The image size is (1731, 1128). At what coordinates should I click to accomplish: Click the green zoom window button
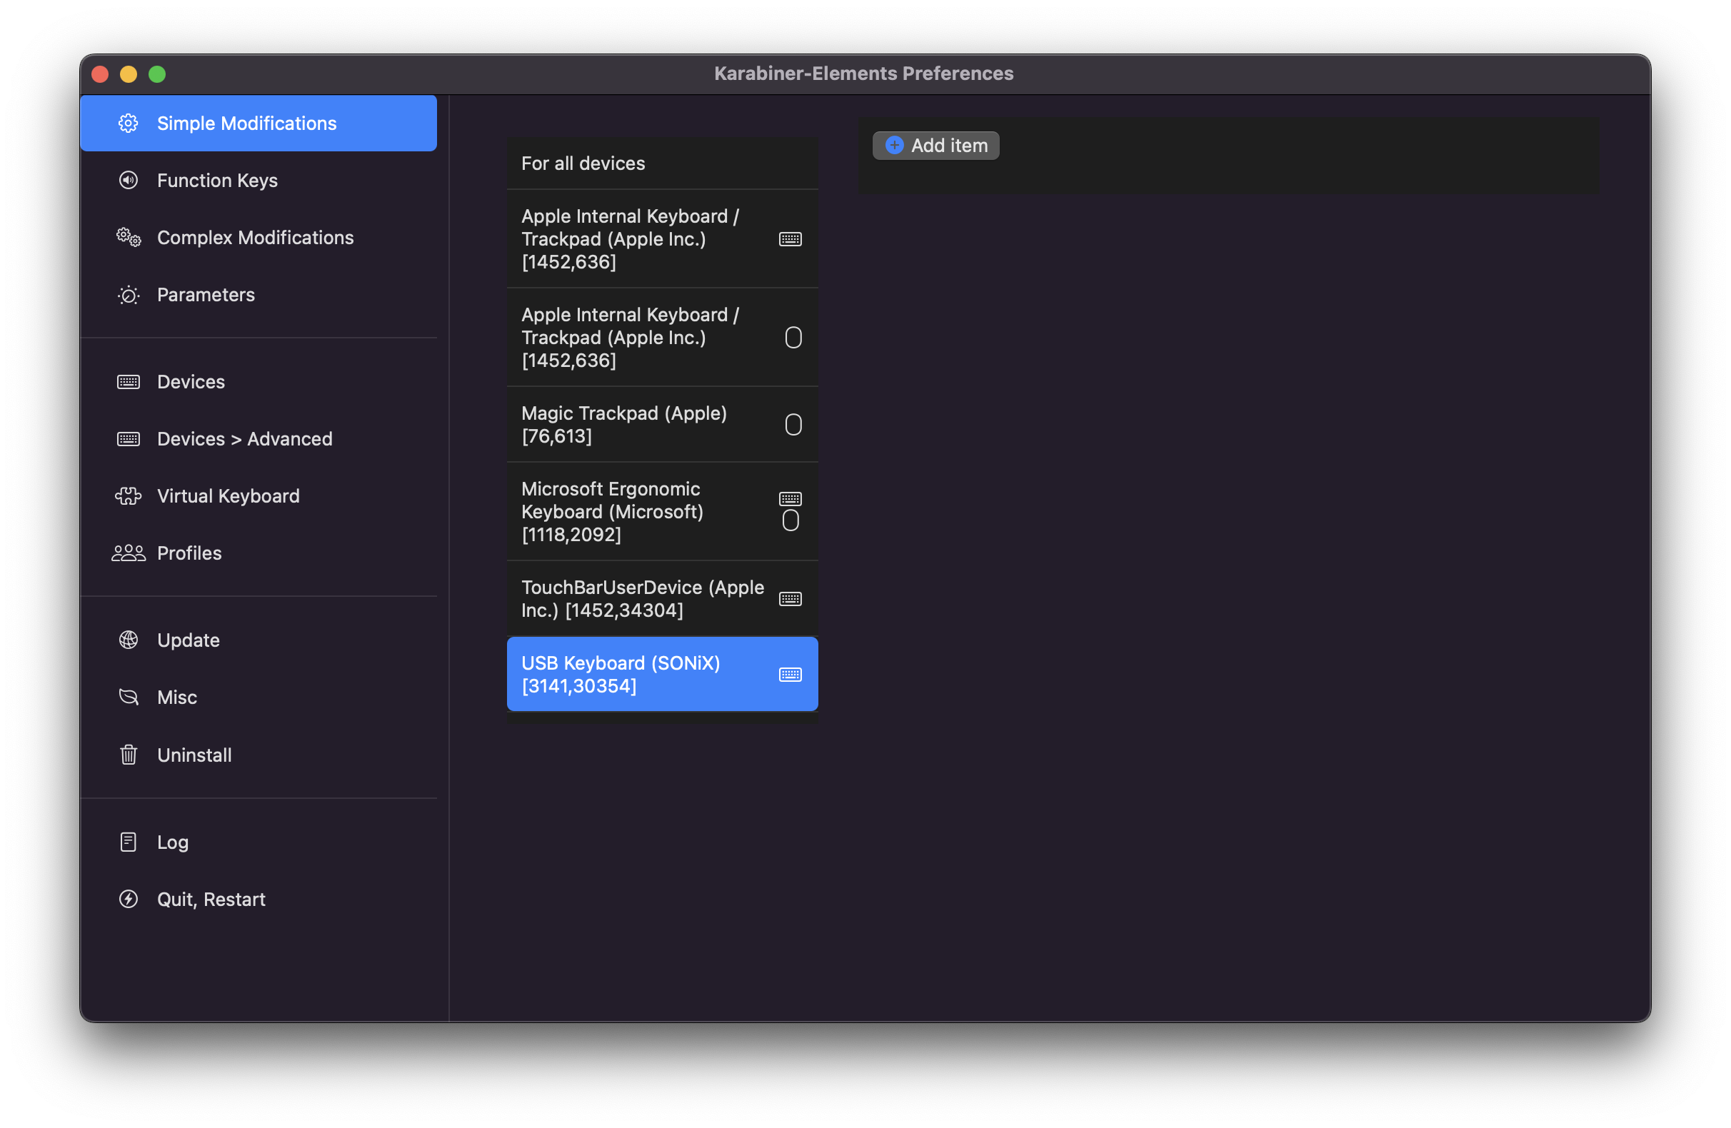pyautogui.click(x=157, y=74)
